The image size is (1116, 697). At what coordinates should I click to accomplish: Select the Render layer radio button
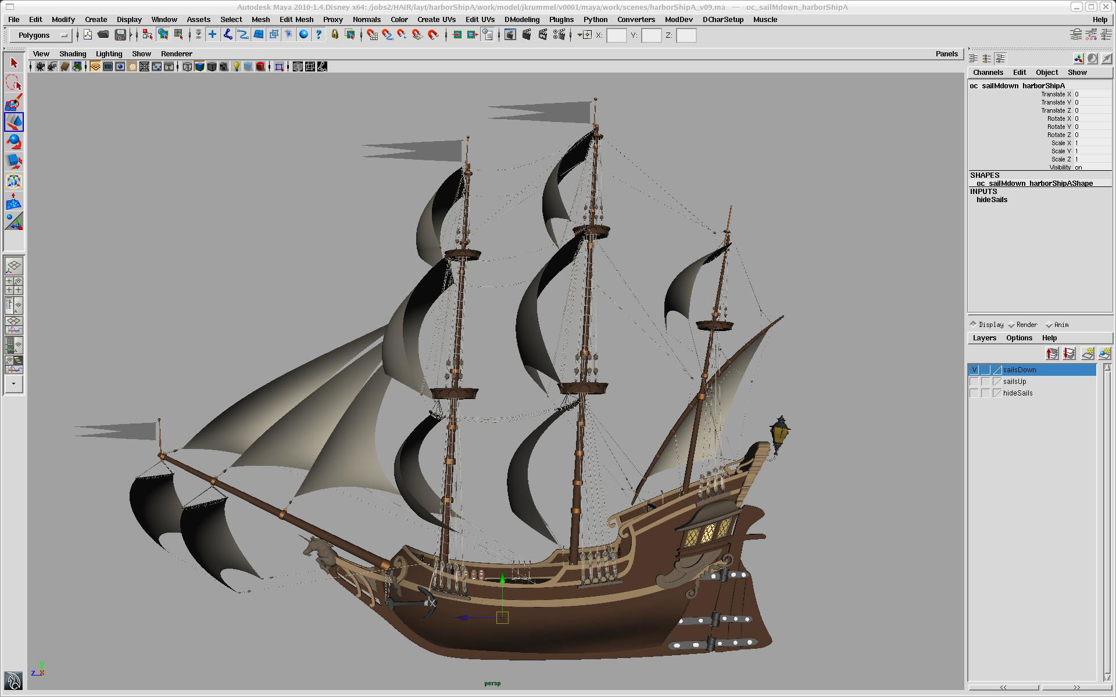[x=1012, y=325]
